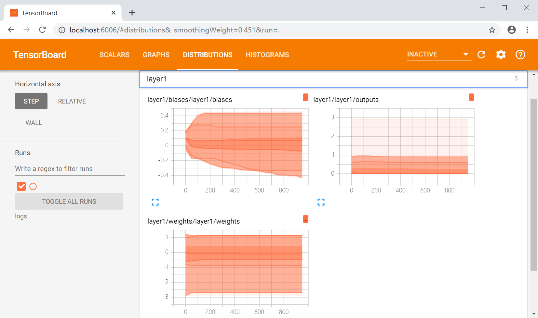Set horizontal axis to STEP
Viewport: 538px width, 318px height.
point(31,101)
